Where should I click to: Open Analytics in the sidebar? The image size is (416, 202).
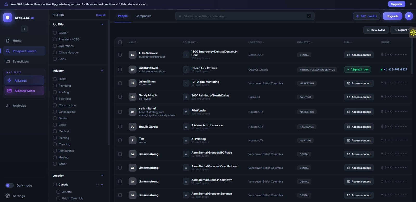[24, 106]
